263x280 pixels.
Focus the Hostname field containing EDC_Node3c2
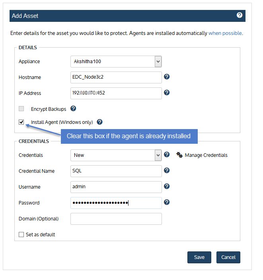click(x=116, y=77)
